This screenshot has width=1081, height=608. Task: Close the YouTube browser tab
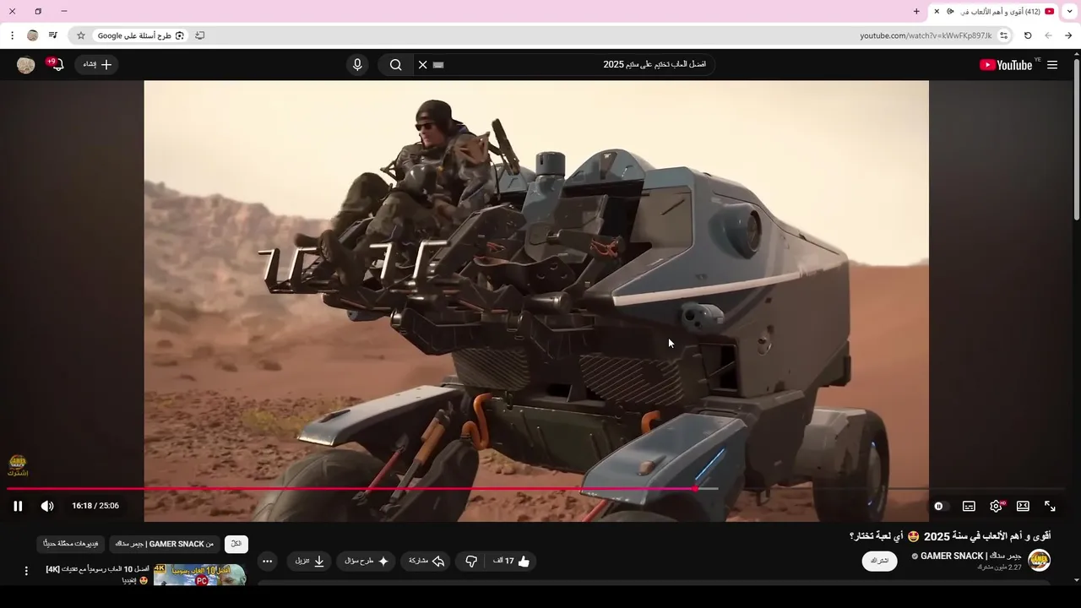(x=937, y=11)
